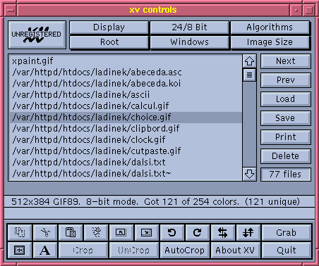
Task: Click the UNREGISTERED xv logo button
Action: [37, 35]
